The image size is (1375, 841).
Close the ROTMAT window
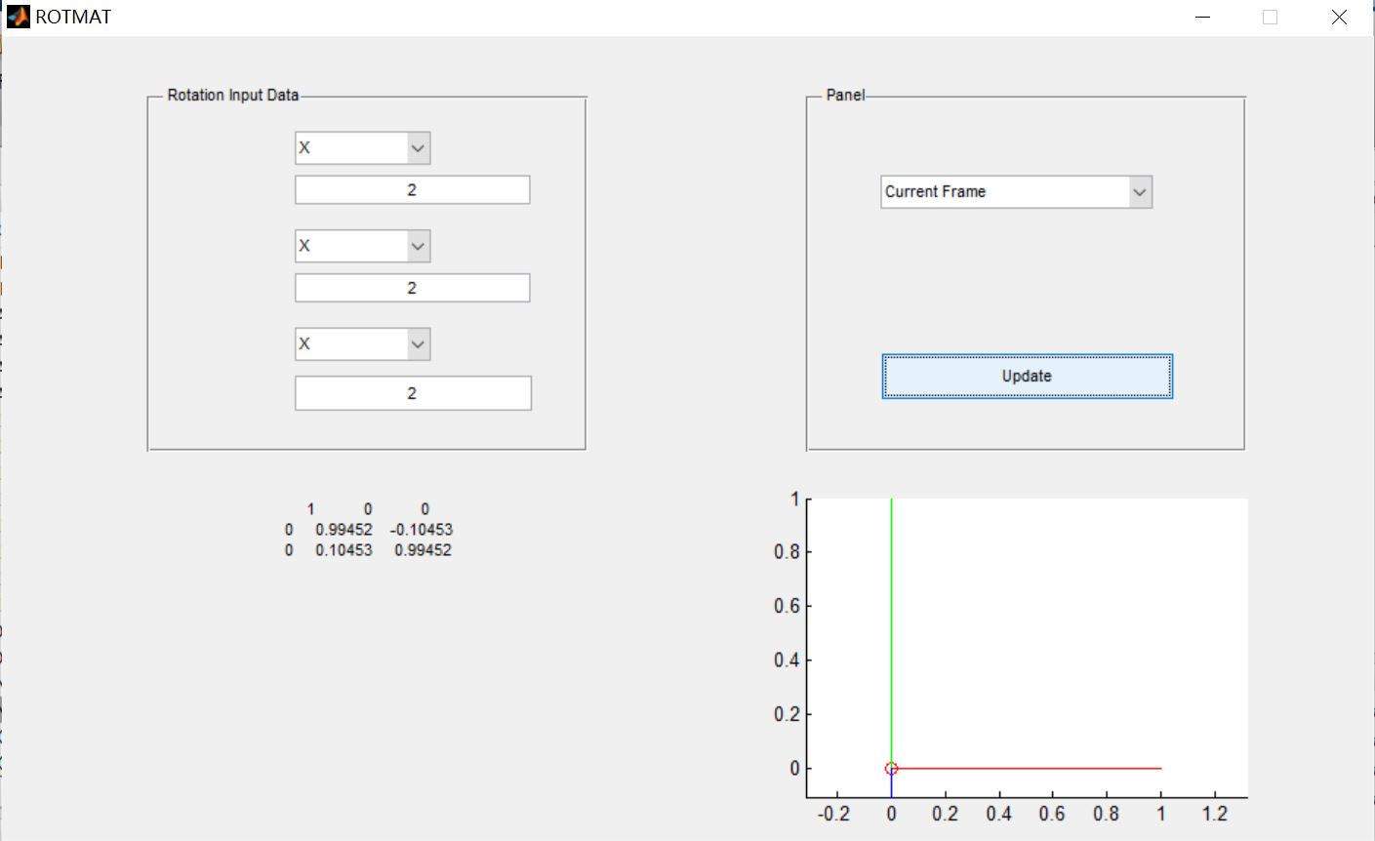(x=1339, y=18)
